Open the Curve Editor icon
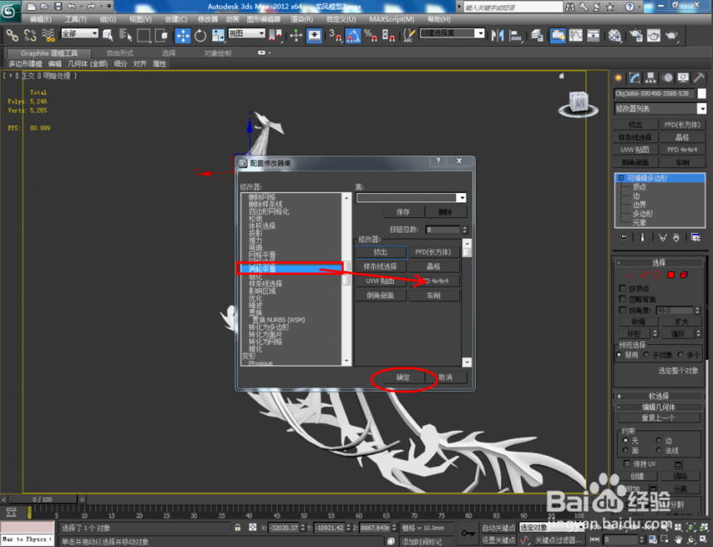Image resolution: width=713 pixels, height=547 pixels. (575, 36)
